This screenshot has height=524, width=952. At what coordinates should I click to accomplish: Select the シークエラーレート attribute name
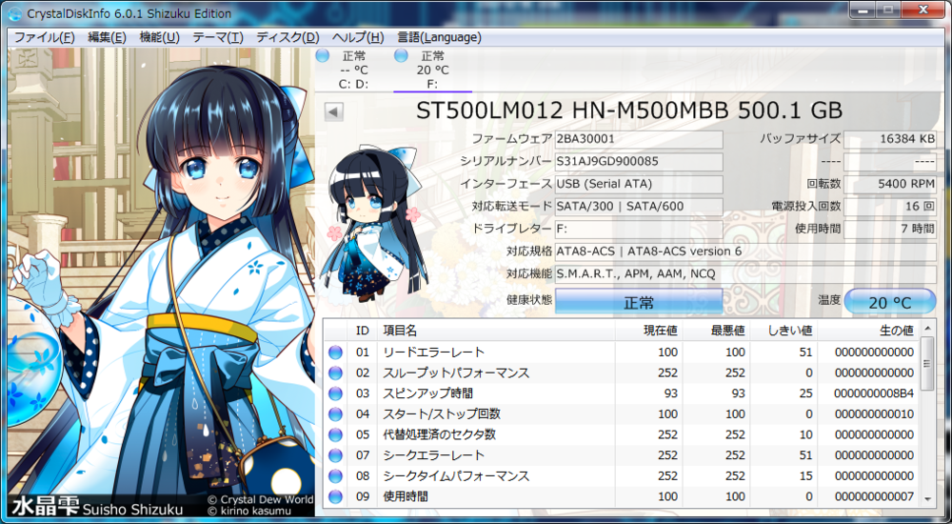click(x=433, y=456)
